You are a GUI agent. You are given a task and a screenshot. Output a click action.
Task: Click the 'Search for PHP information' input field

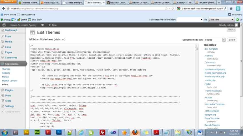coord(189,20)
